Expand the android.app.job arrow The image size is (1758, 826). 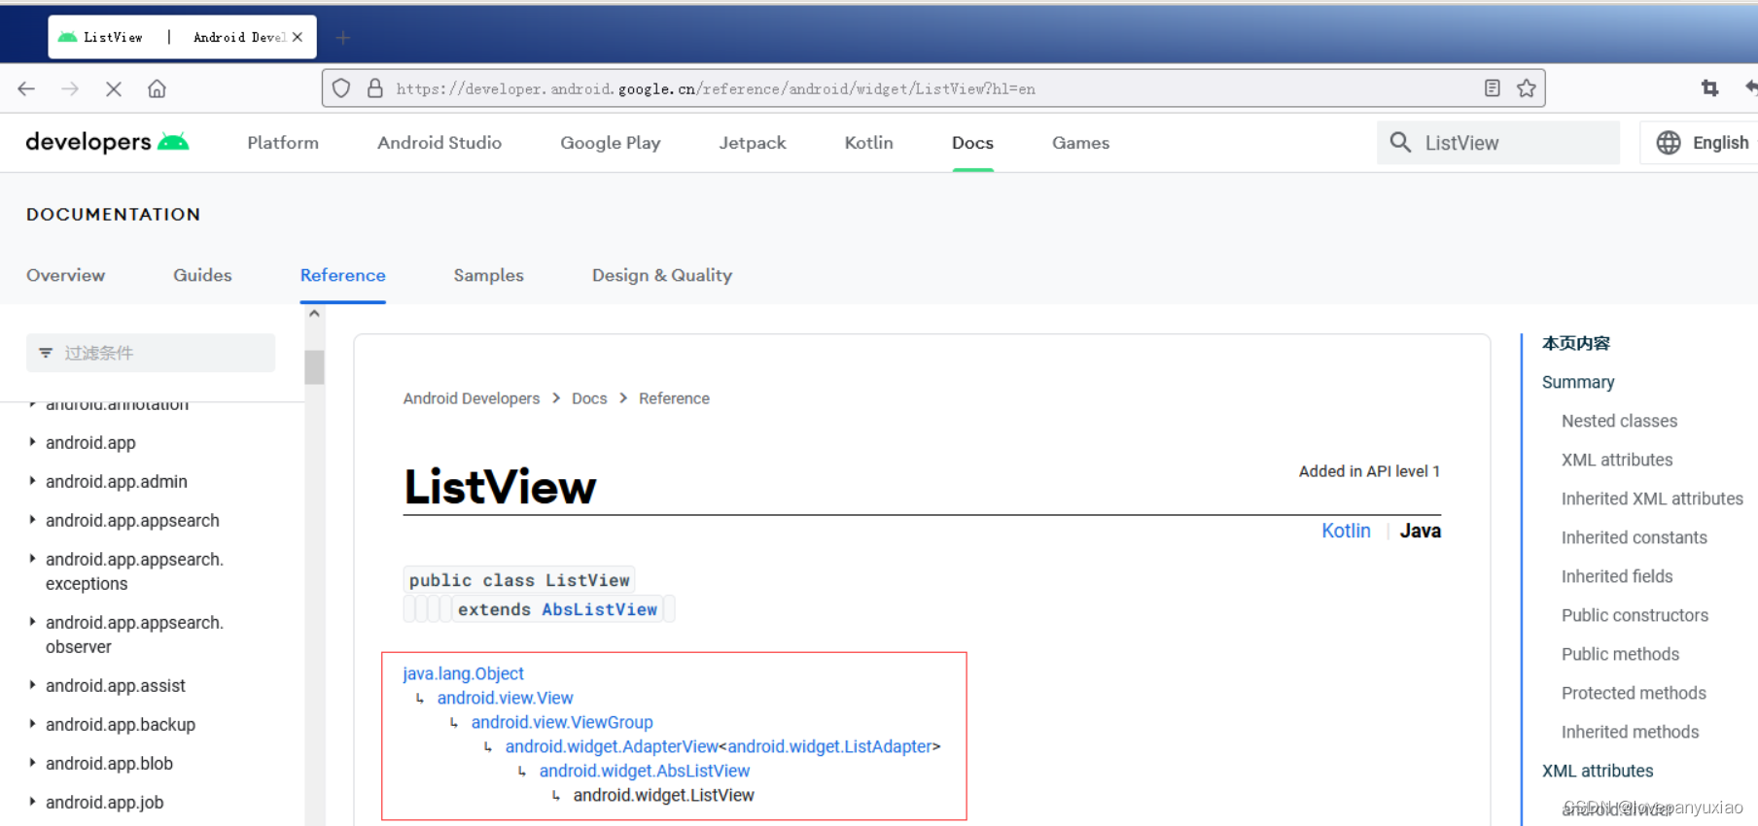[x=32, y=802]
